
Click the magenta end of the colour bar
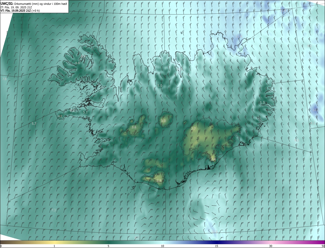(x=322, y=242)
